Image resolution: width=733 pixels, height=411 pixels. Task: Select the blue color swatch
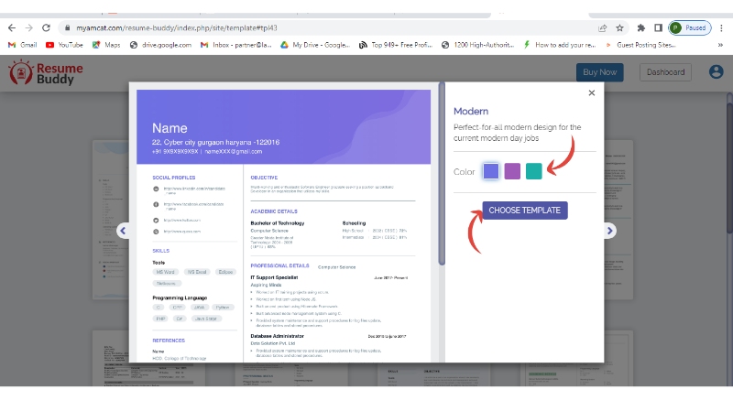click(x=491, y=171)
